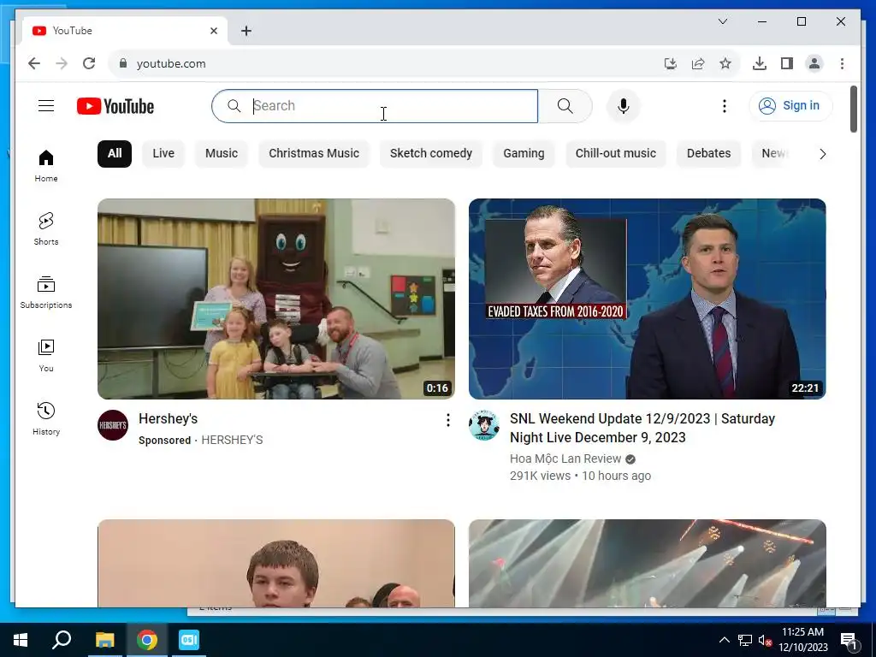
Task: Open Windows notification center
Action: tap(849, 640)
